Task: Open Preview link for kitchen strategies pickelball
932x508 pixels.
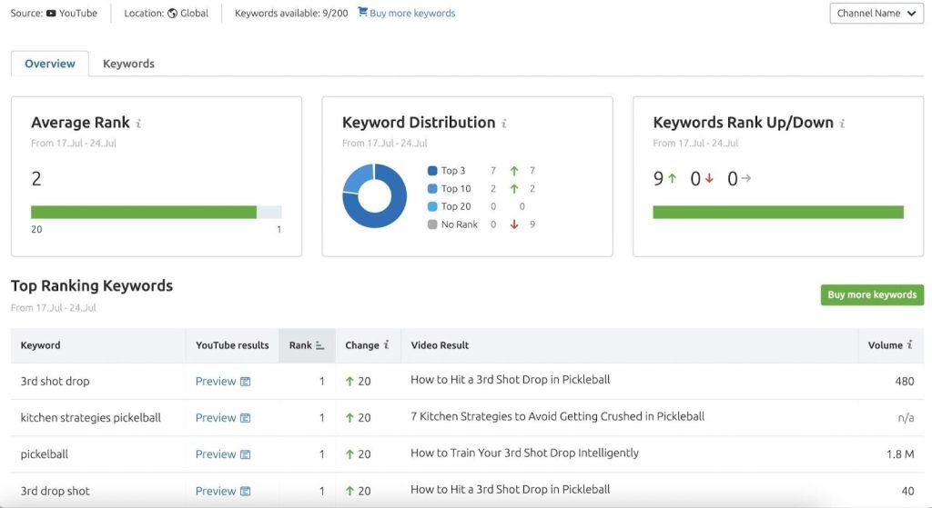Action: pos(216,418)
